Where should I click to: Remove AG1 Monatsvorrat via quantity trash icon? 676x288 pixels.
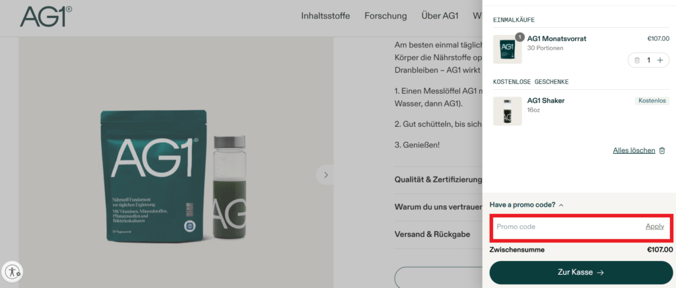pos(637,60)
